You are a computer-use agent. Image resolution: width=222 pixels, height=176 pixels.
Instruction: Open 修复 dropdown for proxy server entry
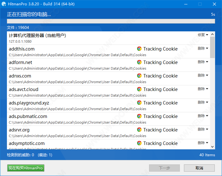[x=203, y=35]
